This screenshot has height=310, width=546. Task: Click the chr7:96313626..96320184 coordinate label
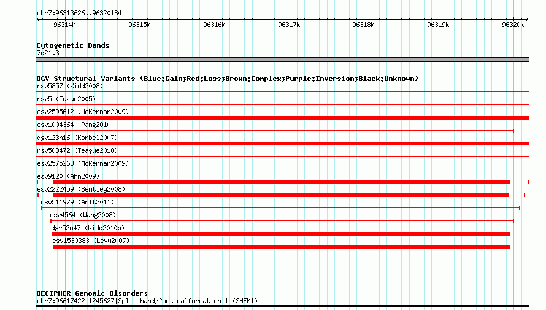coord(79,14)
